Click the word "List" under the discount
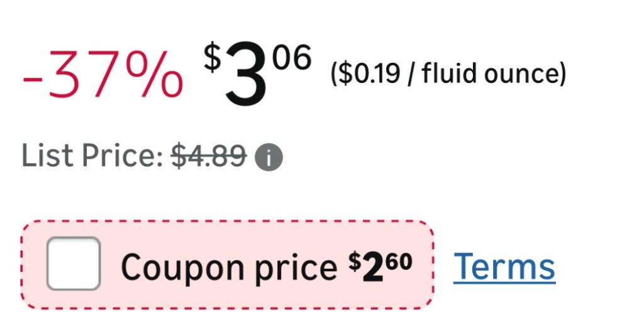 (44, 156)
